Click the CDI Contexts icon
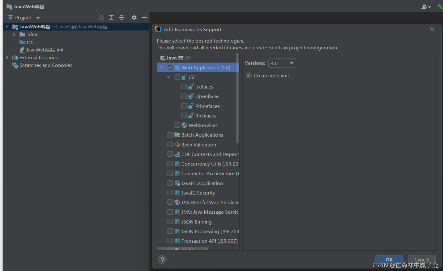Viewport: 443px width, 271px height. (x=177, y=154)
